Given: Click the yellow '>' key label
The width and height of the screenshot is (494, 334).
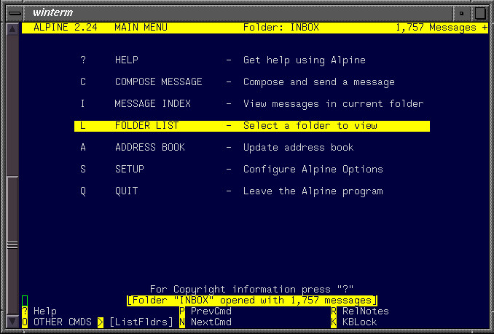Looking at the screenshot, I should [x=101, y=322].
